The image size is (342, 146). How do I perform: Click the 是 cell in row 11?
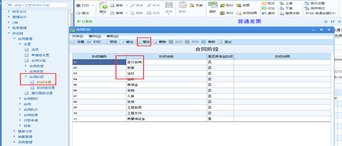click(220, 119)
